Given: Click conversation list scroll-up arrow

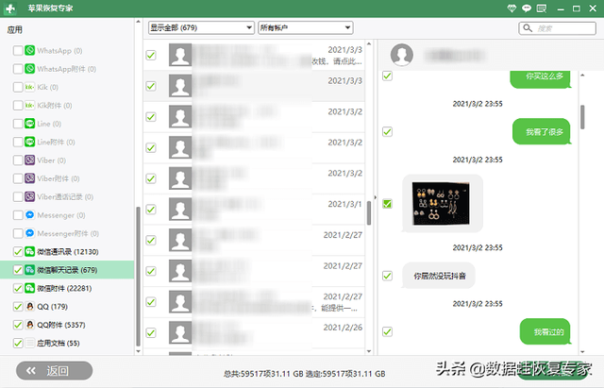Looking at the screenshot, I should point(369,44).
